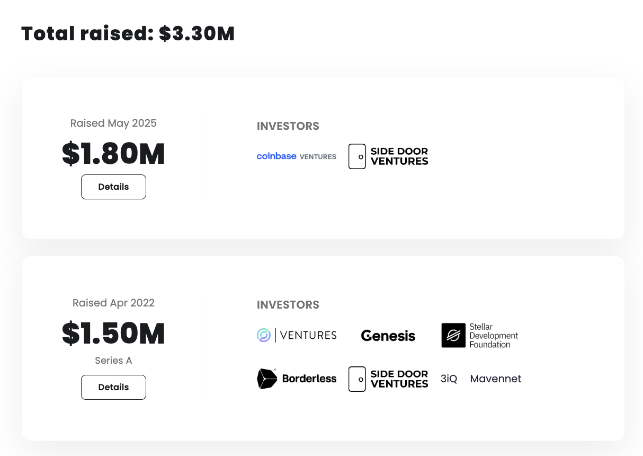Click the Stellar Development Foundation name text

click(x=494, y=336)
